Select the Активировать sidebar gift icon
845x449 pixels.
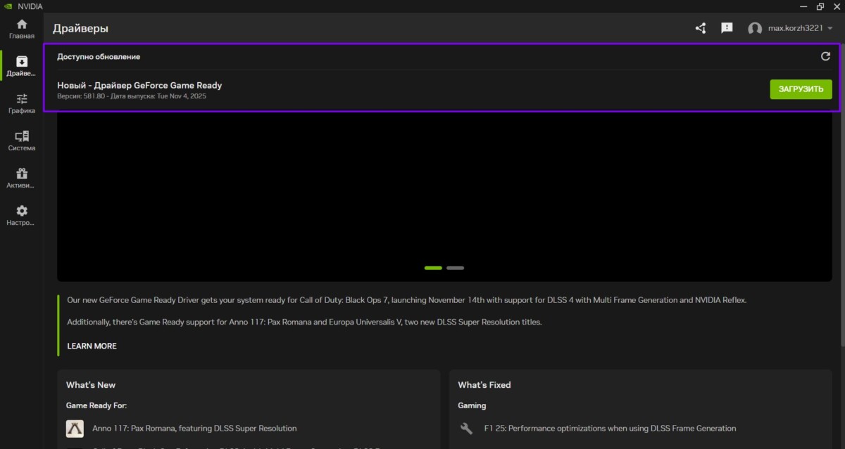[21, 177]
